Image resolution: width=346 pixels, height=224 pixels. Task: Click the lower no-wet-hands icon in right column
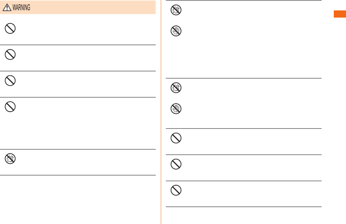click(176, 108)
